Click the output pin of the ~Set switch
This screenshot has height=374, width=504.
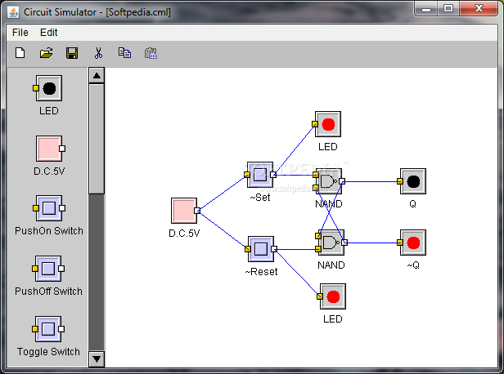273,175
